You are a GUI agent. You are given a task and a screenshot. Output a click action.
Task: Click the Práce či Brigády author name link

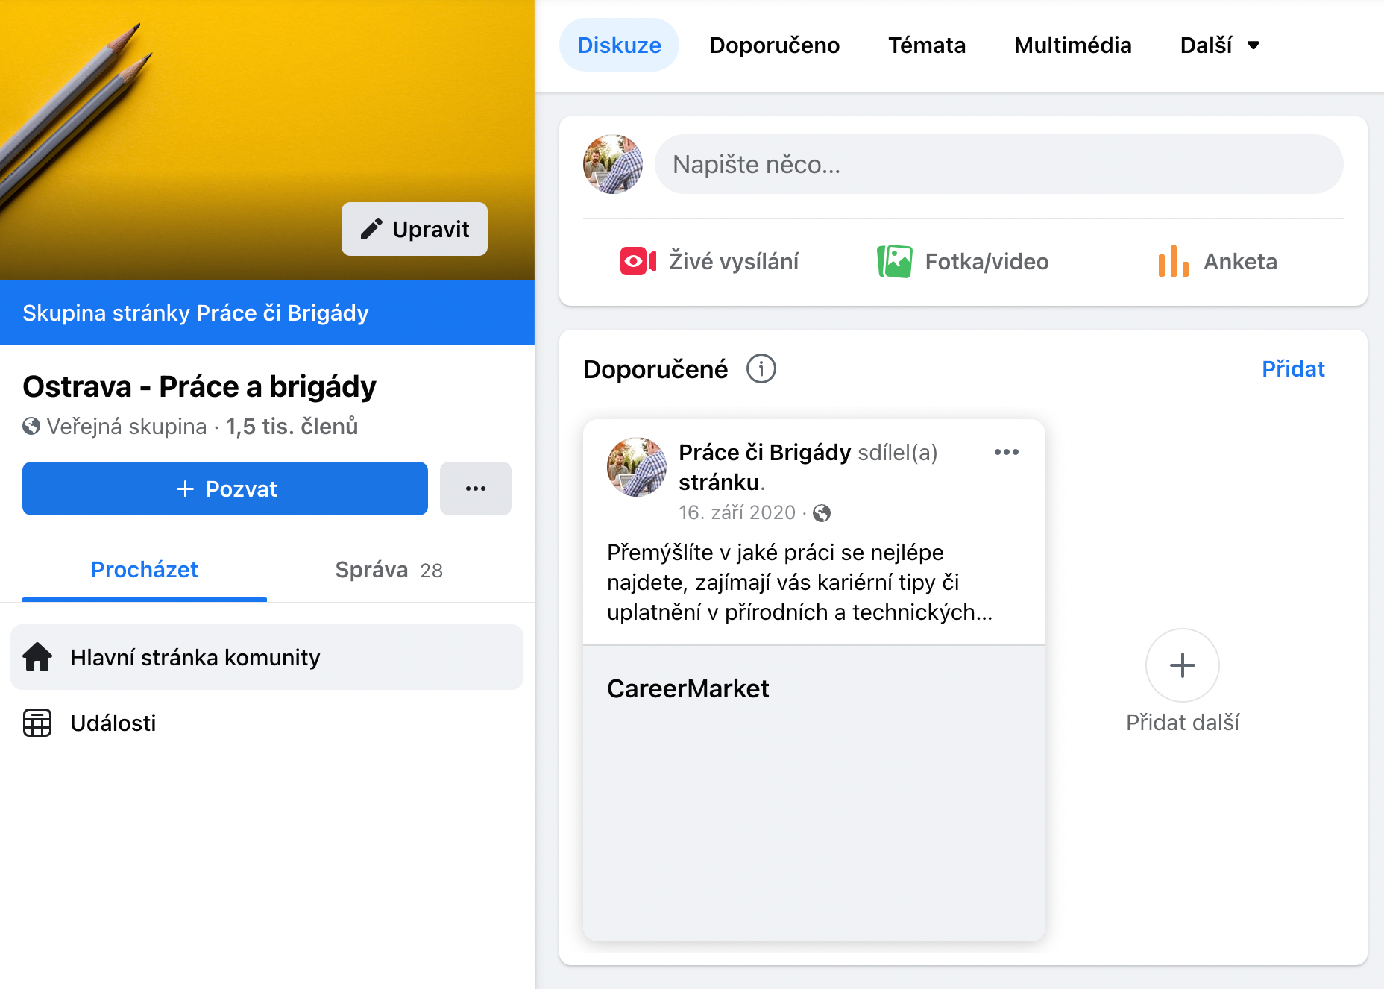[764, 452]
